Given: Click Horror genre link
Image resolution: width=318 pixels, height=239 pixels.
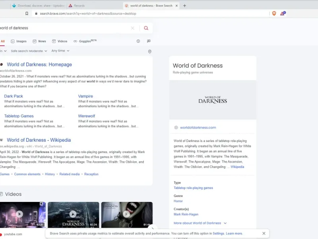Looking at the screenshot, I should pyautogui.click(x=178, y=201).
